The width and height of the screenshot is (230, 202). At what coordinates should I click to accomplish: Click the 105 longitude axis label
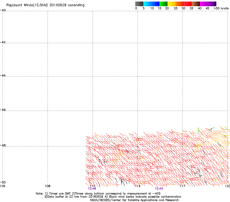2,186
